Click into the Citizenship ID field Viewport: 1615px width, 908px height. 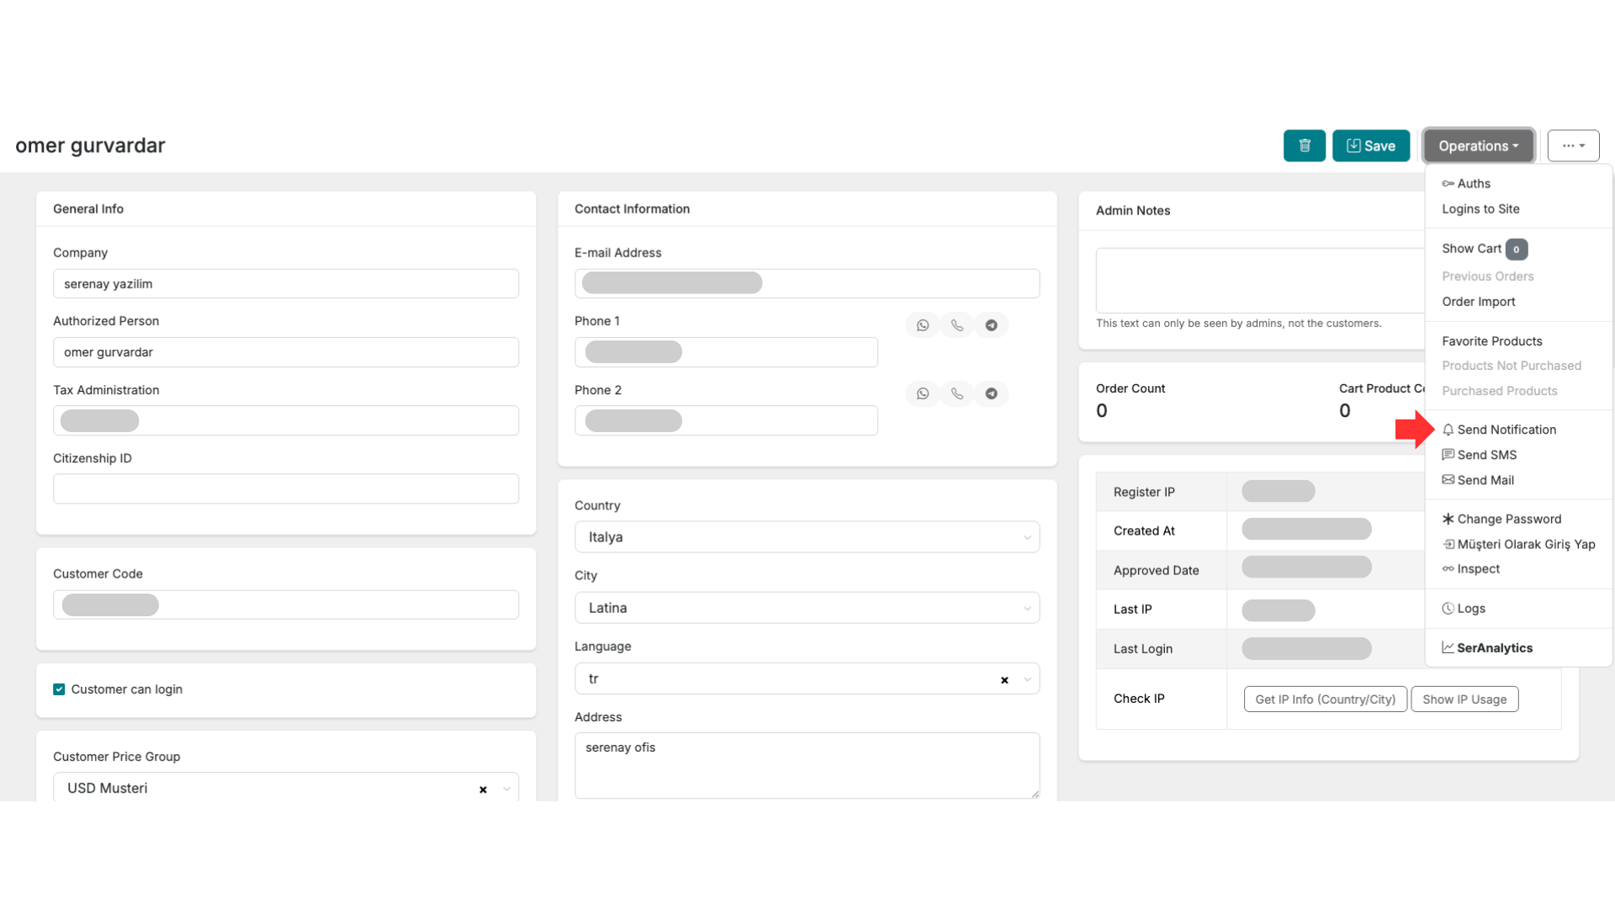pyautogui.click(x=286, y=488)
